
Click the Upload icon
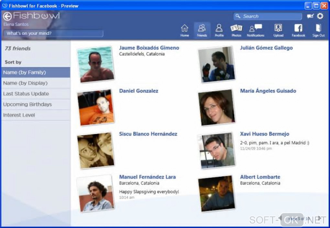[x=278, y=30]
